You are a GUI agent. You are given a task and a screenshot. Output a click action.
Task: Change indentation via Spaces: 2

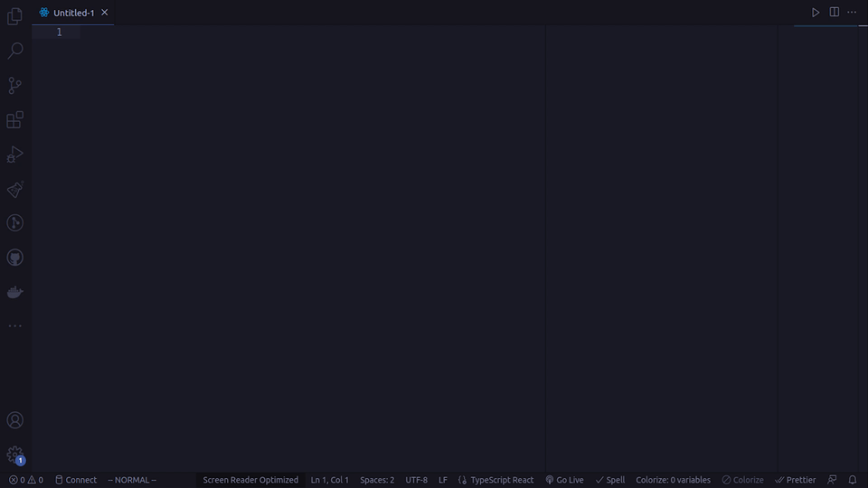pos(377,480)
